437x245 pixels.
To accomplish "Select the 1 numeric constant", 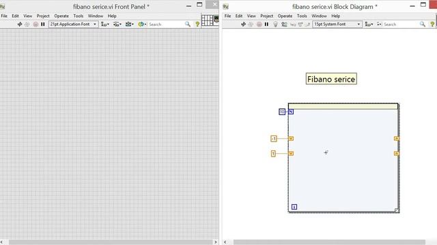I will tap(273, 153).
